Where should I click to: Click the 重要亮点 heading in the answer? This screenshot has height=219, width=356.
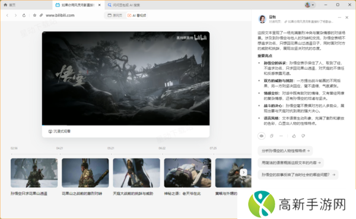(265, 56)
